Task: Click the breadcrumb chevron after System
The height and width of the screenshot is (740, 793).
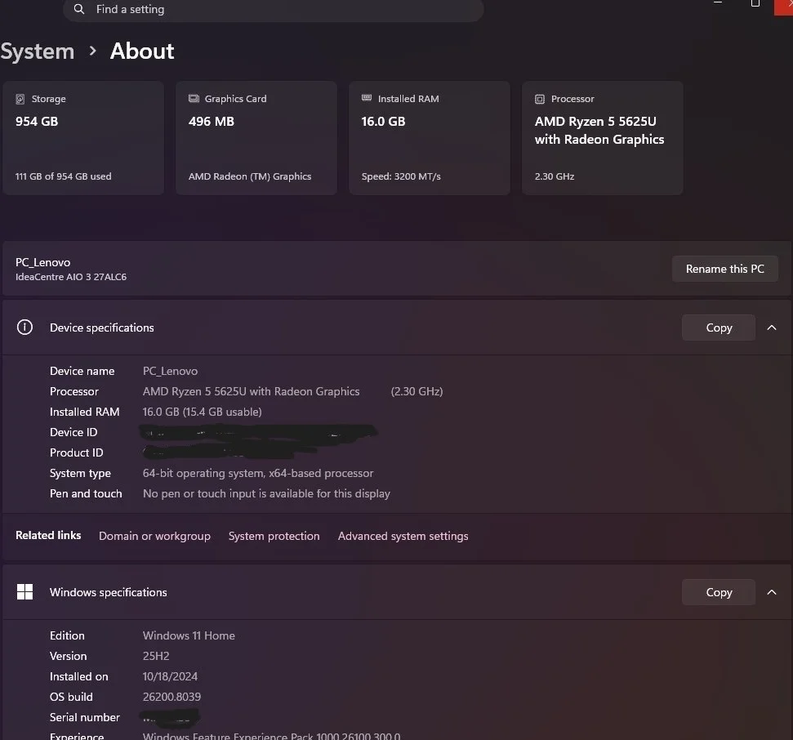Action: point(92,51)
